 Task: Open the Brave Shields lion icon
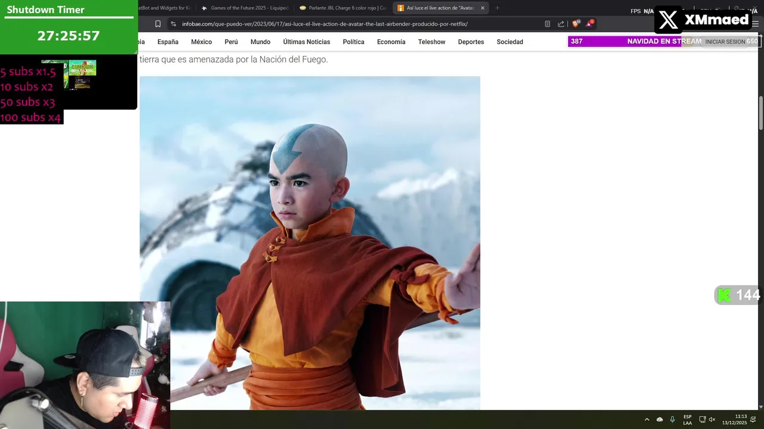pyautogui.click(x=576, y=24)
